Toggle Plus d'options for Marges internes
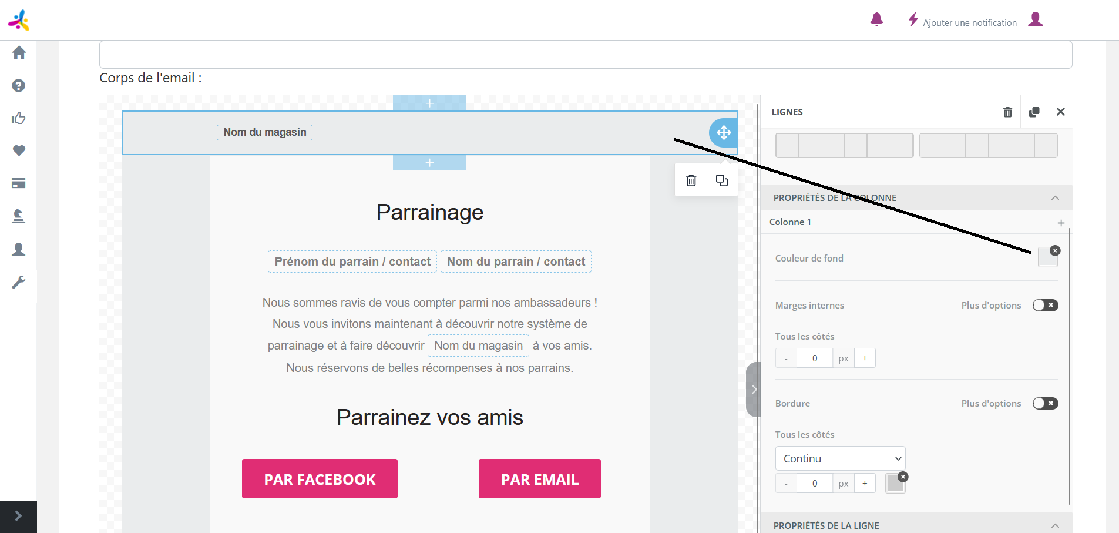 pyautogui.click(x=1045, y=305)
